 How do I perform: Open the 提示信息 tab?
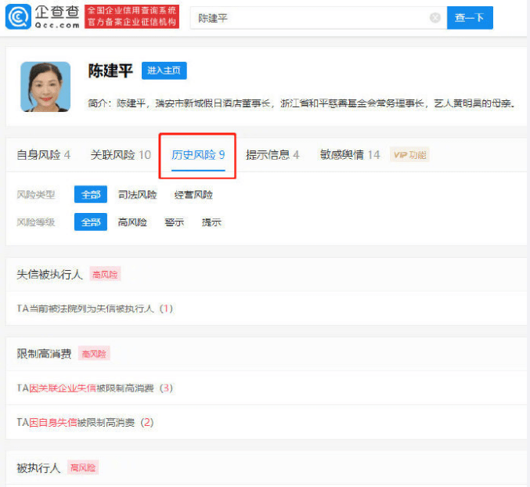click(272, 155)
